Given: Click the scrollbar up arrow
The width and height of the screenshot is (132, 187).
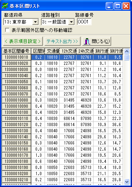Looking at the screenshot, I should (x=127, y=52).
